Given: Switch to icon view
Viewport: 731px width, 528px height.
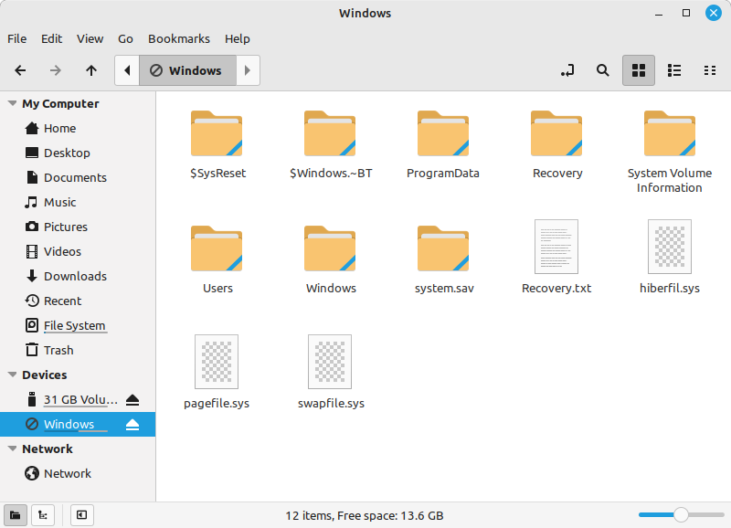Looking at the screenshot, I should (x=638, y=70).
